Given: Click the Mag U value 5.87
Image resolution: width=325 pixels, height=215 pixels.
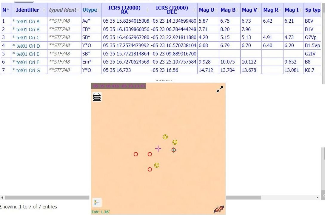Looking at the screenshot, I should (x=203, y=21).
